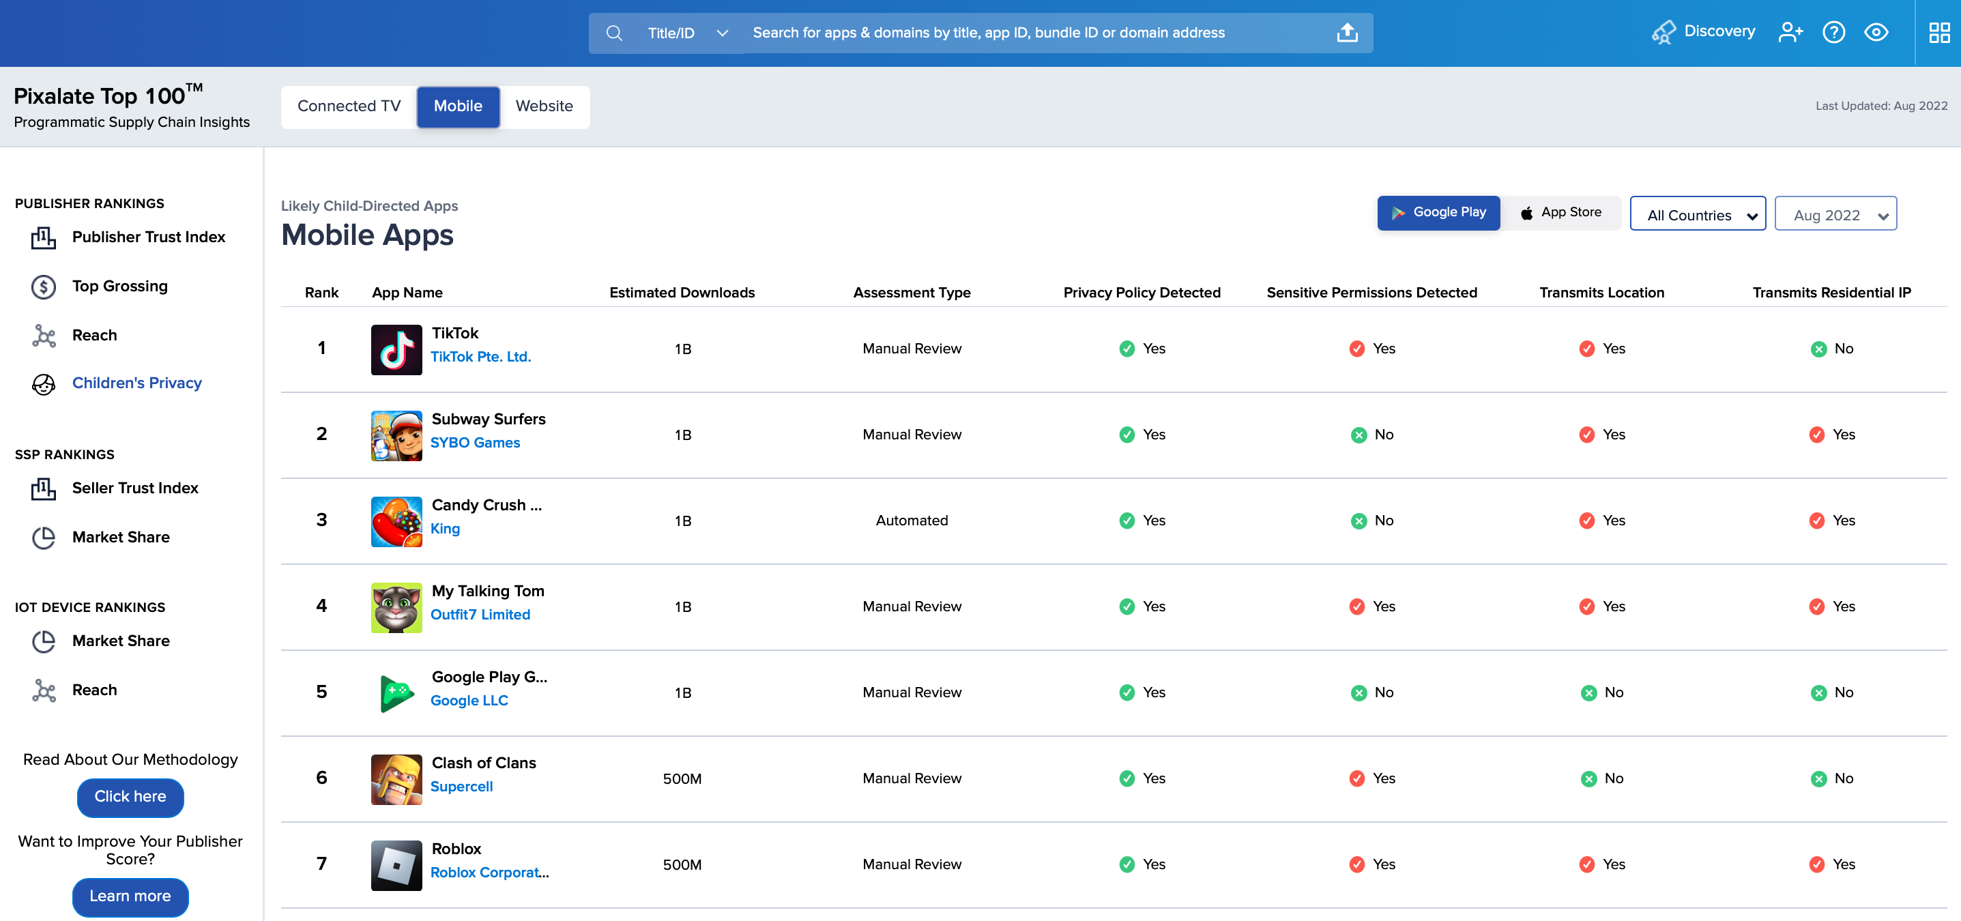Click the My Talking Tom app icon
The width and height of the screenshot is (1961, 921).
tap(396, 607)
